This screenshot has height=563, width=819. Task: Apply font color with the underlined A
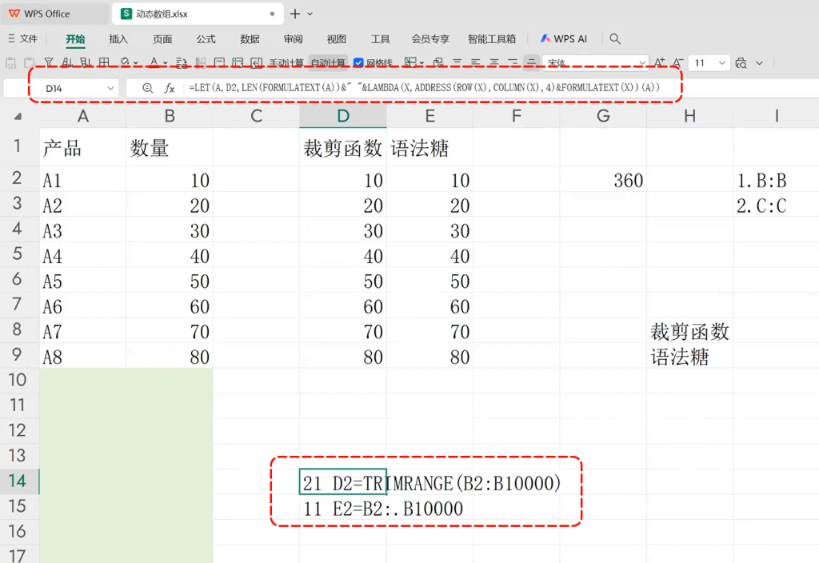(154, 62)
